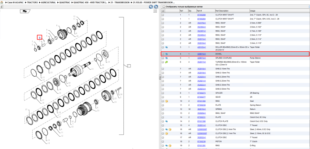
Task: Add PISTON 87350236 using its round icon
Action: pos(163,142)
